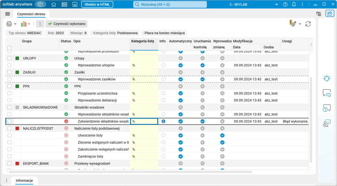This screenshot has height=186, width=337.
Task: Expand the chart icon dropdown
Action: (29, 24)
